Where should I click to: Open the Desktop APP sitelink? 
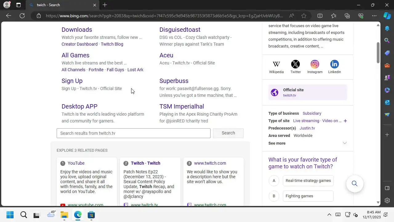(79, 106)
